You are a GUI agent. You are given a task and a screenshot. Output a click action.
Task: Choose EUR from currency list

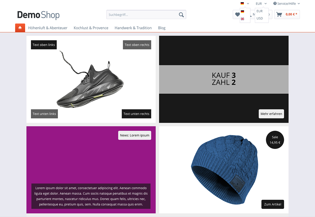coord(259,11)
